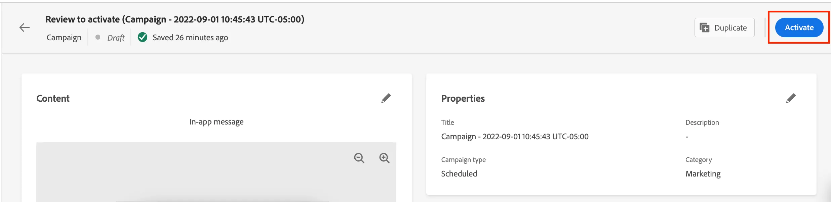Click the In-app message label

pyautogui.click(x=216, y=122)
